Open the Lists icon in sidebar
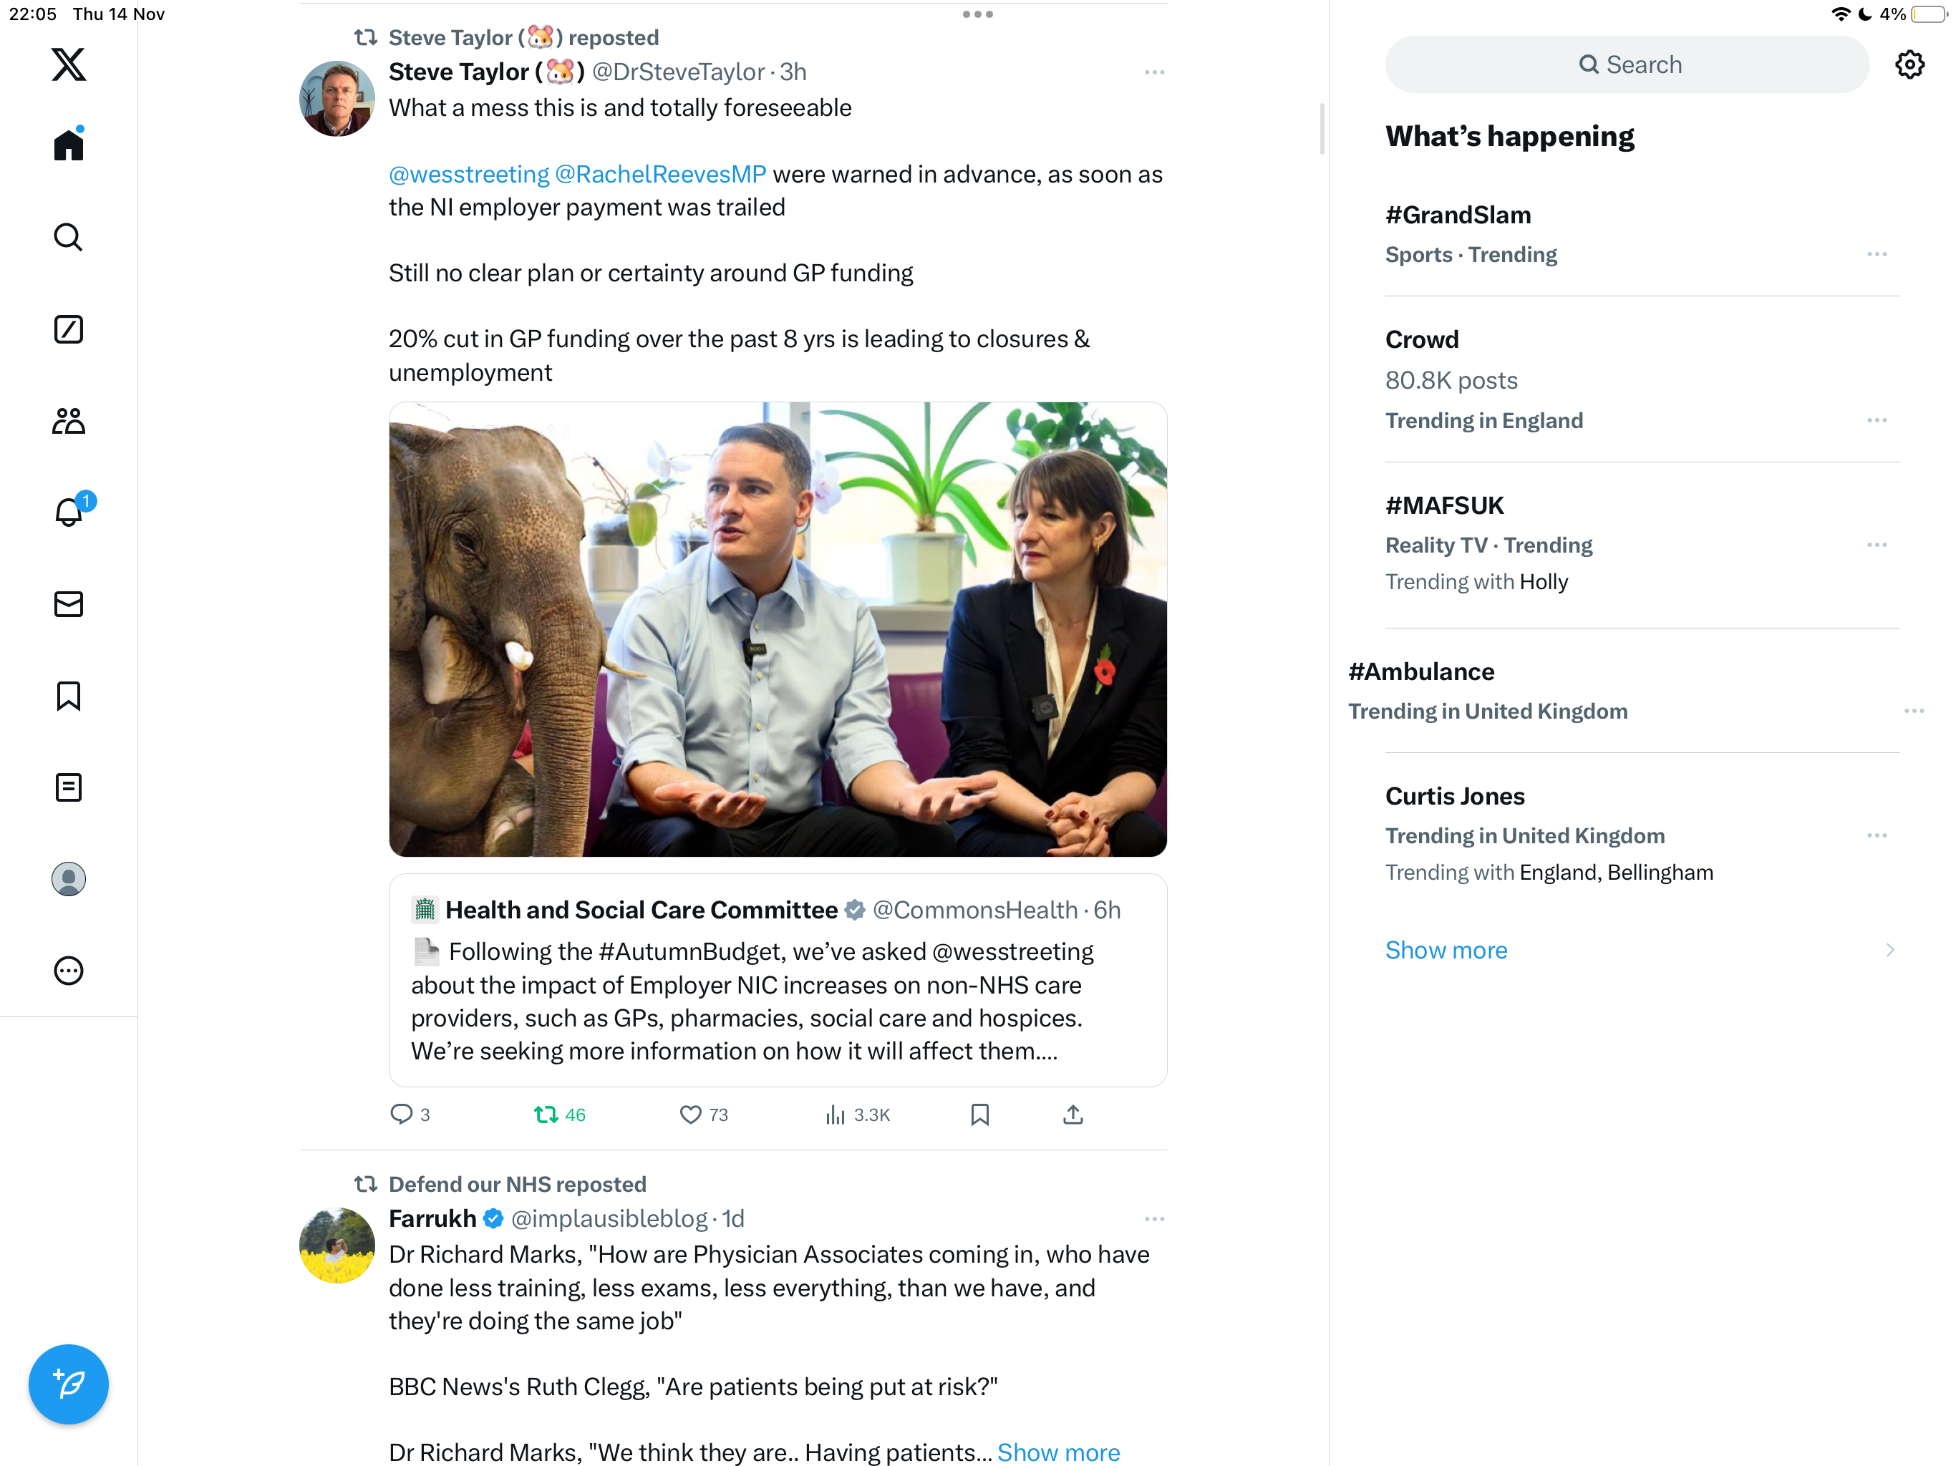This screenshot has width=1956, height=1466. [68, 787]
